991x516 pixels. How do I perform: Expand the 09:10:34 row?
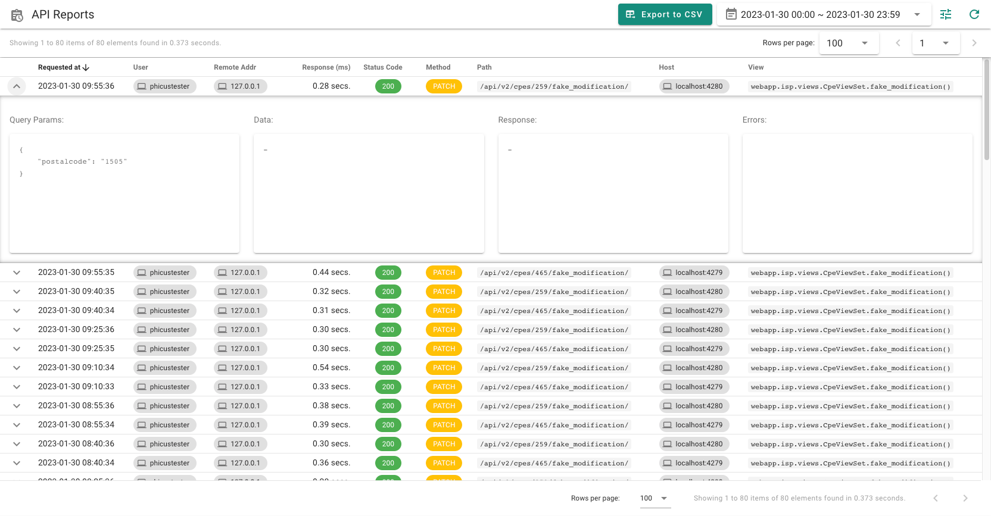(17, 368)
